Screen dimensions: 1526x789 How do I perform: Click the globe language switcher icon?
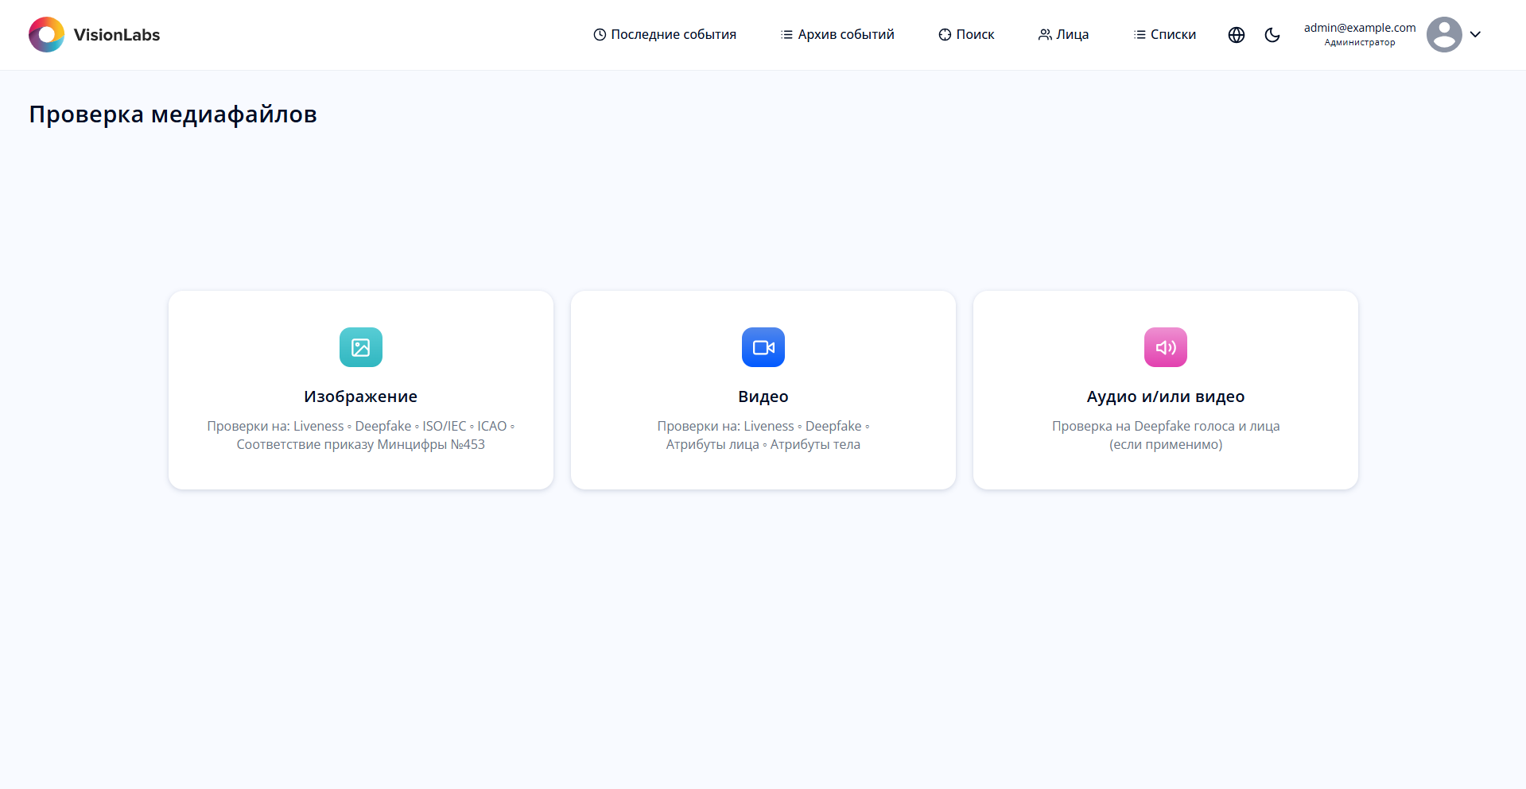coord(1237,35)
